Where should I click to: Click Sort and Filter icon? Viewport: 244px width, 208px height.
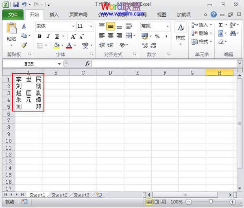233,25
